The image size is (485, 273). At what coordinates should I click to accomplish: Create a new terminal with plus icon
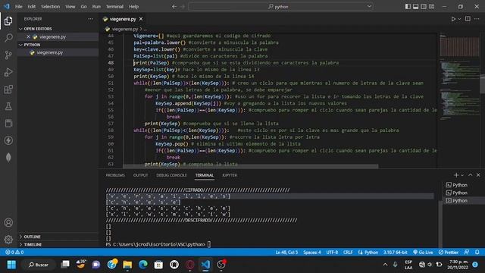pyautogui.click(x=456, y=175)
